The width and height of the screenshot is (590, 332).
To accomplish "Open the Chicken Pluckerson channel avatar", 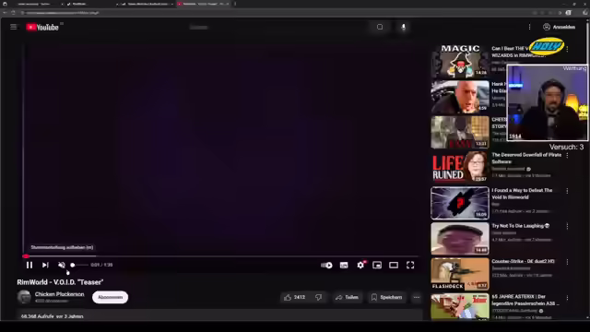I will 24,297.
